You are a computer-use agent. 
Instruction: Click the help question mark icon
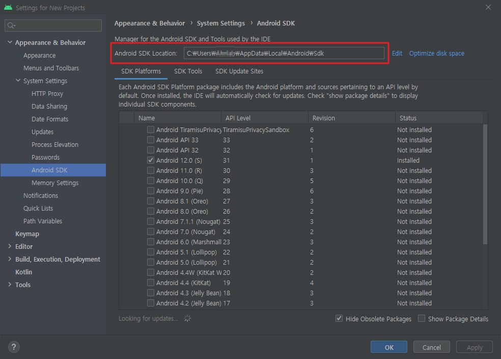(x=14, y=347)
